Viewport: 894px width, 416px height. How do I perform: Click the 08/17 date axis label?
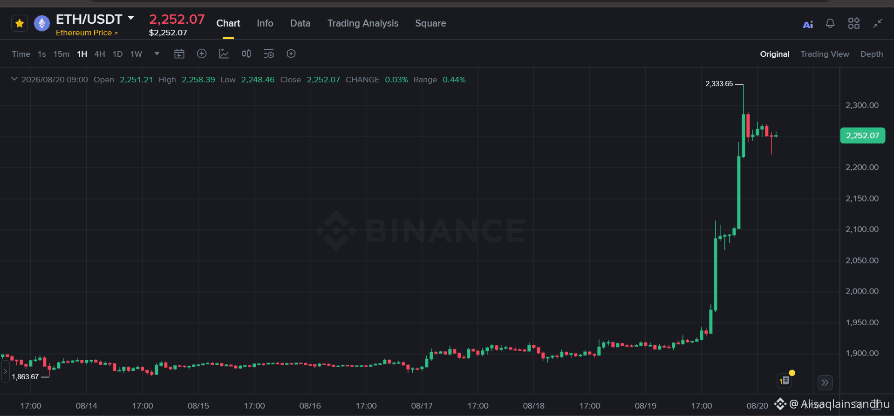422,406
